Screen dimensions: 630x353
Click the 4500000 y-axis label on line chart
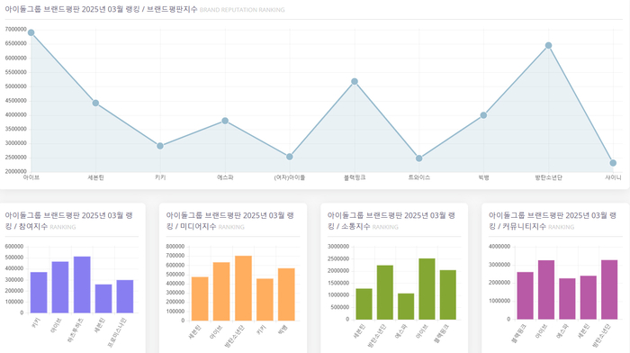(15, 101)
